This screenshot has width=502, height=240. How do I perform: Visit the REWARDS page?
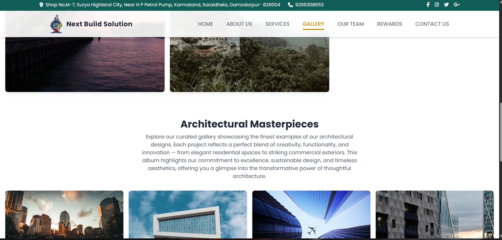point(389,24)
